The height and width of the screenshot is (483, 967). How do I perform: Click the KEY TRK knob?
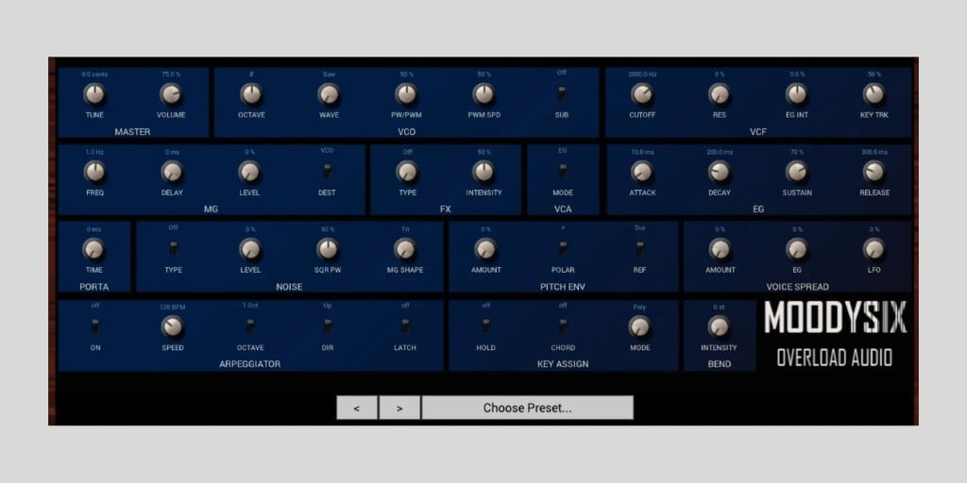click(x=874, y=94)
